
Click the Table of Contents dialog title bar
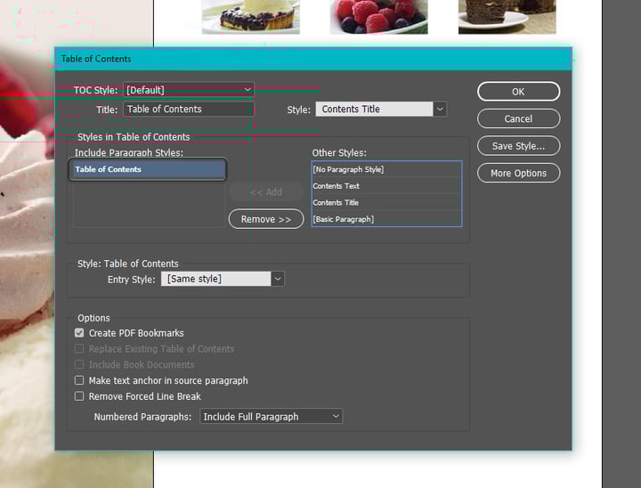[313, 59]
